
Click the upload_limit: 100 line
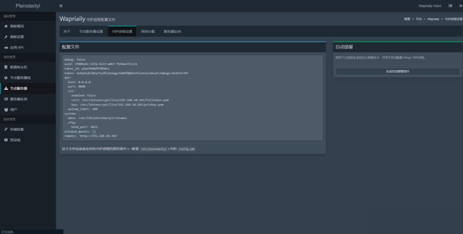tap(83, 109)
